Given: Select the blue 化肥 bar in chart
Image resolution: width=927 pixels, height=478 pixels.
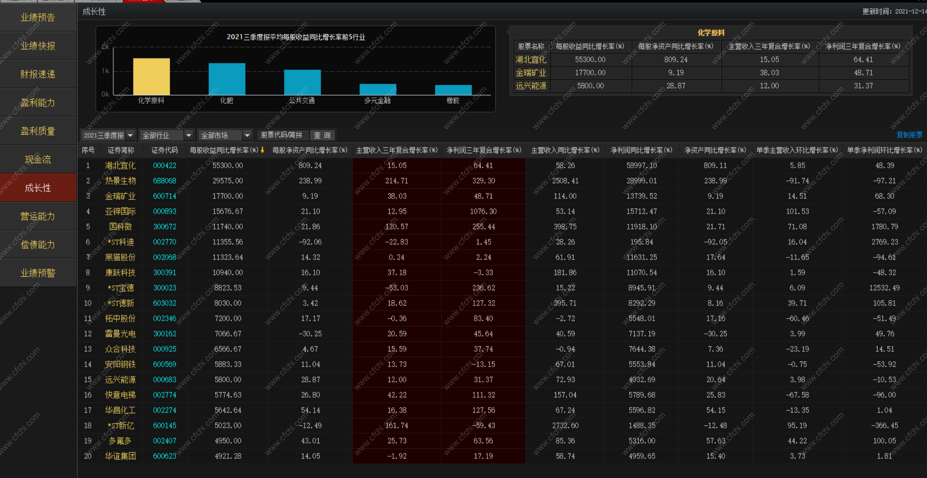Looking at the screenshot, I should [x=227, y=79].
